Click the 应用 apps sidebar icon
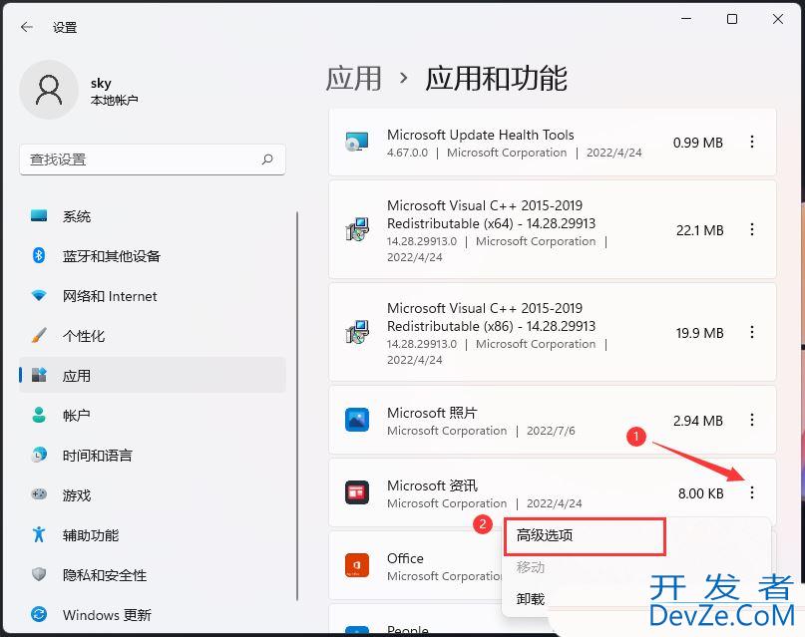 39,375
